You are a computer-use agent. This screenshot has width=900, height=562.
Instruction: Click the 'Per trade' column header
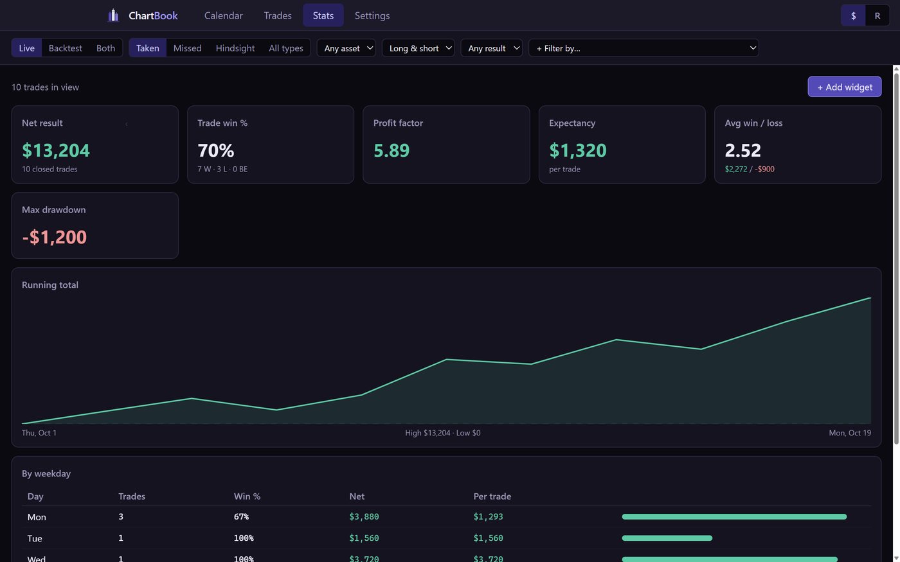coord(492,496)
